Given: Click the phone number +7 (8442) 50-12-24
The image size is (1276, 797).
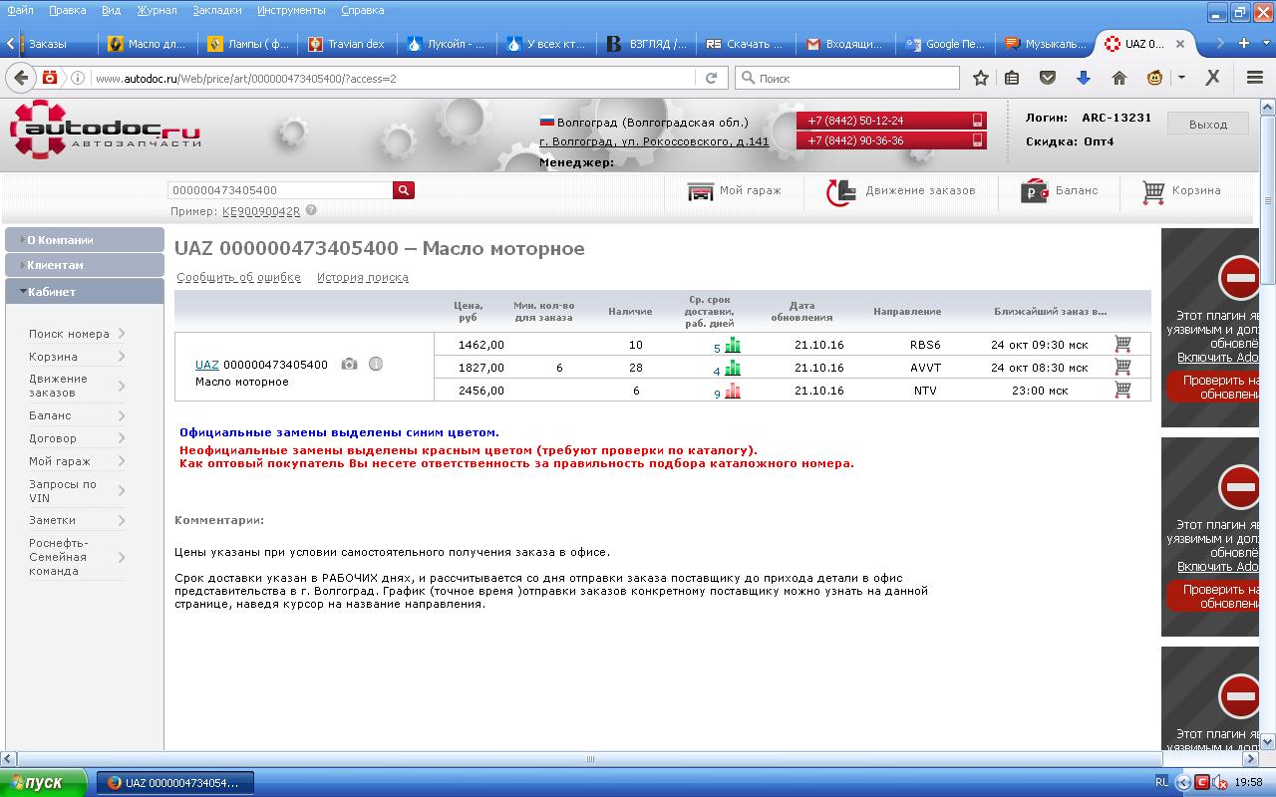Looking at the screenshot, I should (x=891, y=121).
